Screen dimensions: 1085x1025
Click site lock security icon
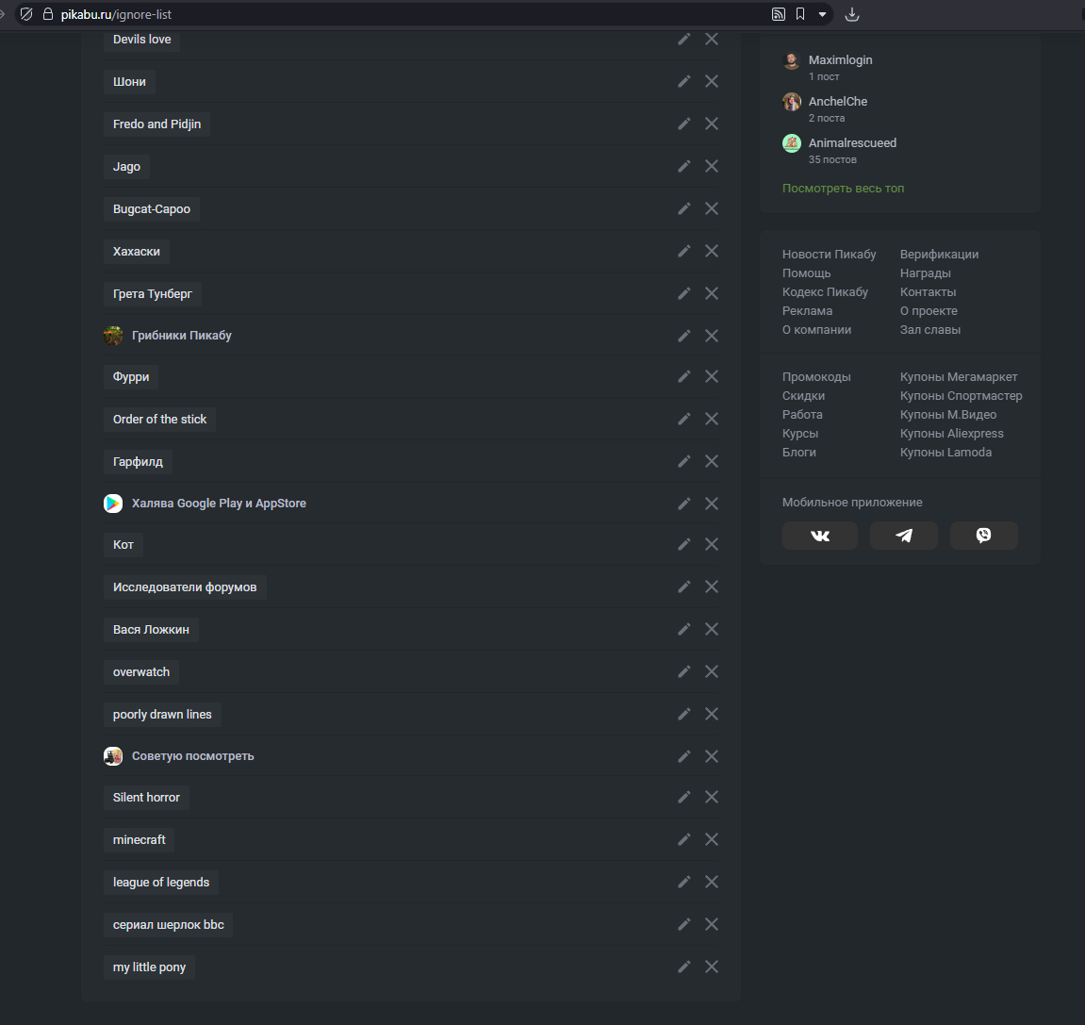48,14
